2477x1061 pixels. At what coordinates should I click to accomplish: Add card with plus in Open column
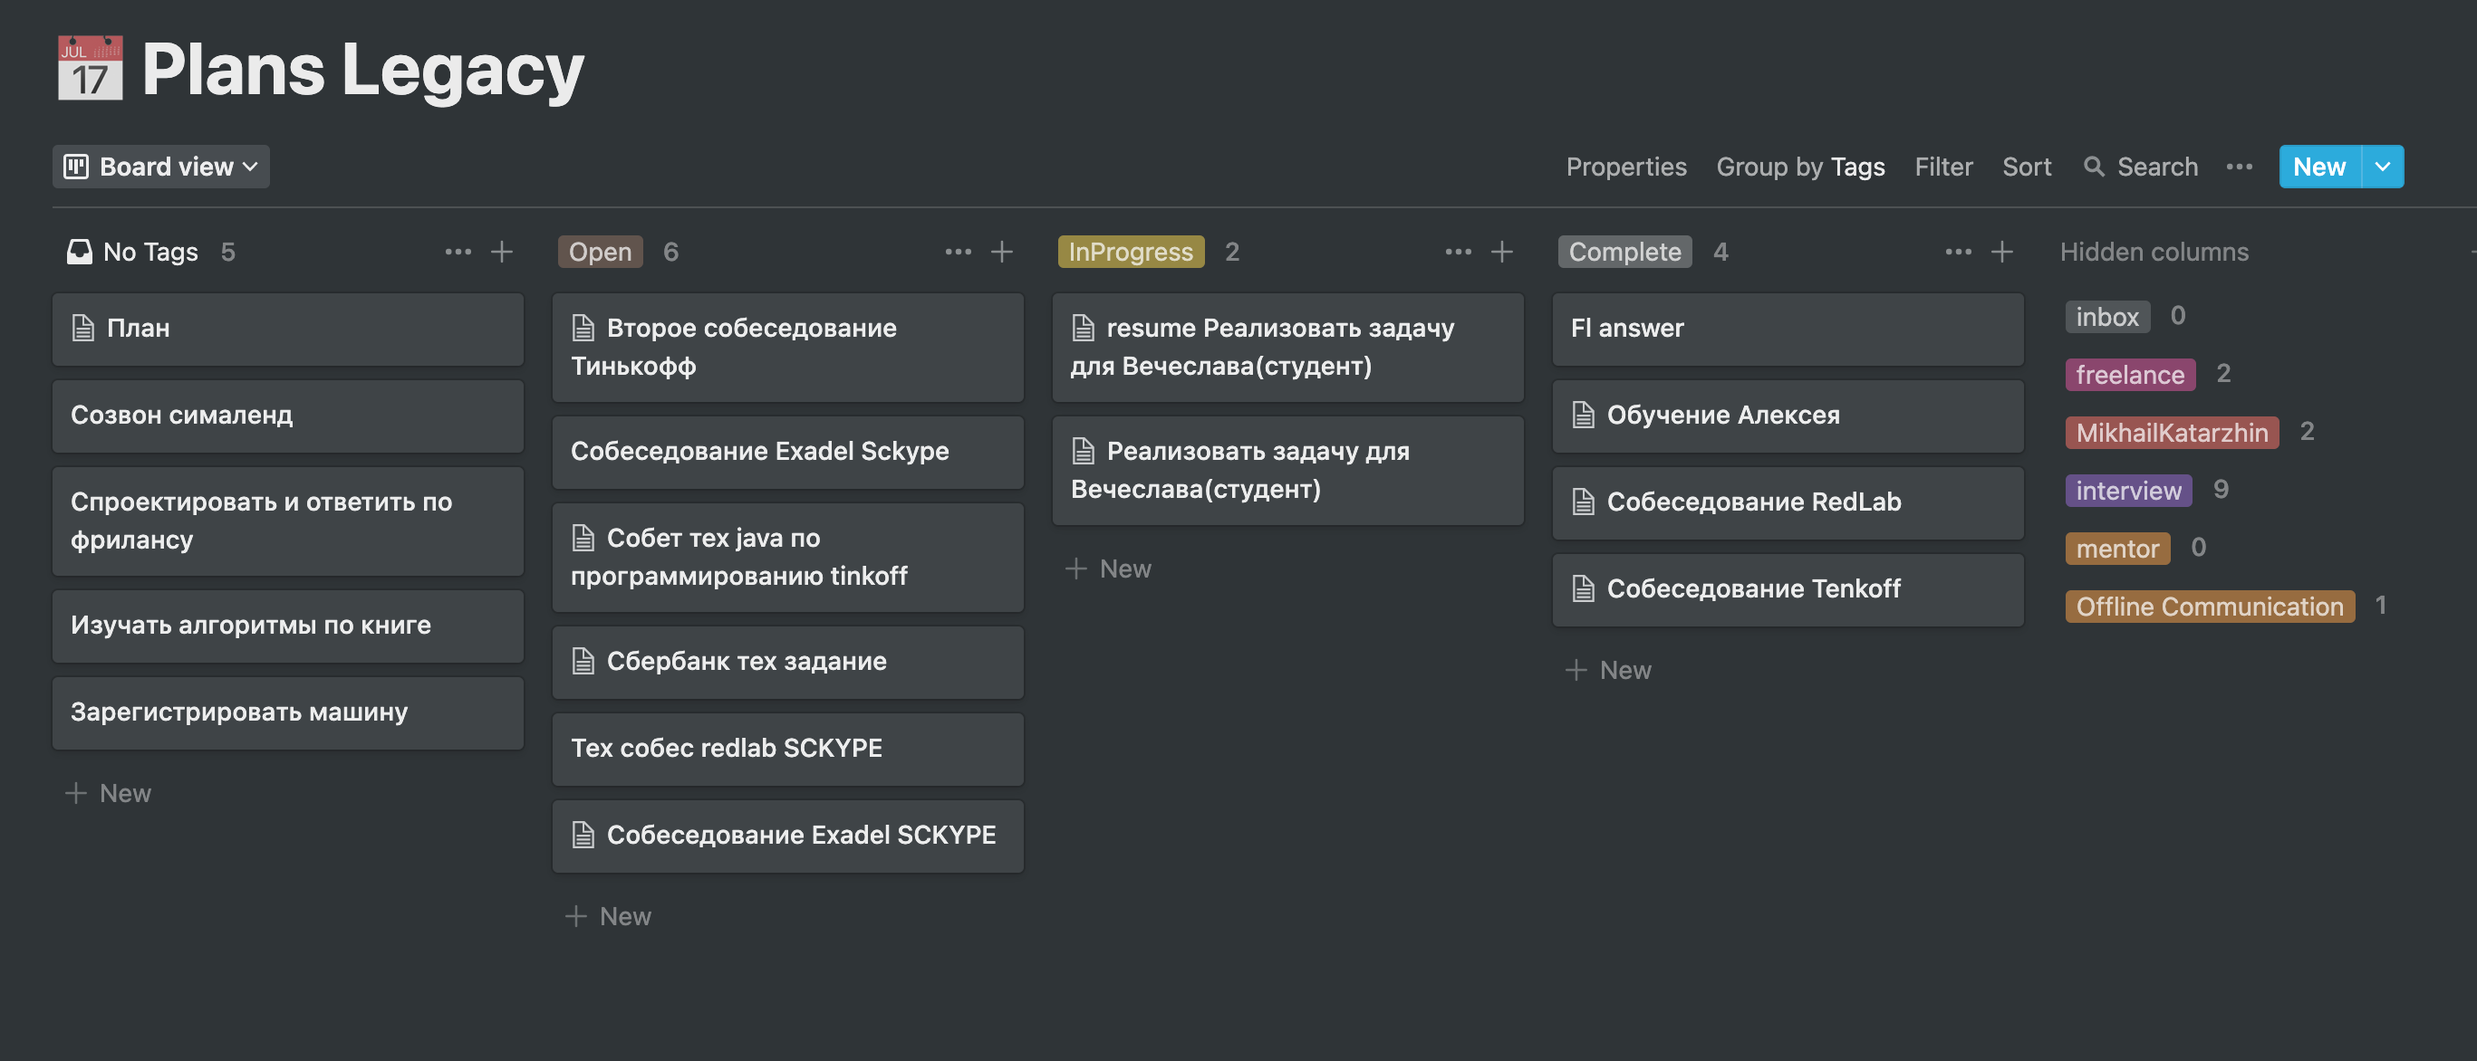pos(1002,252)
